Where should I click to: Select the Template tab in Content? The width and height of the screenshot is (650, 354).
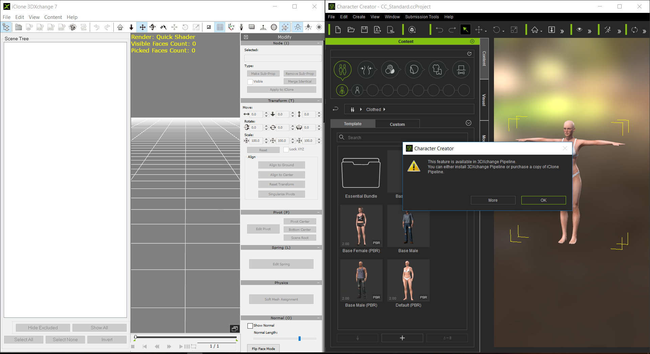click(x=353, y=124)
